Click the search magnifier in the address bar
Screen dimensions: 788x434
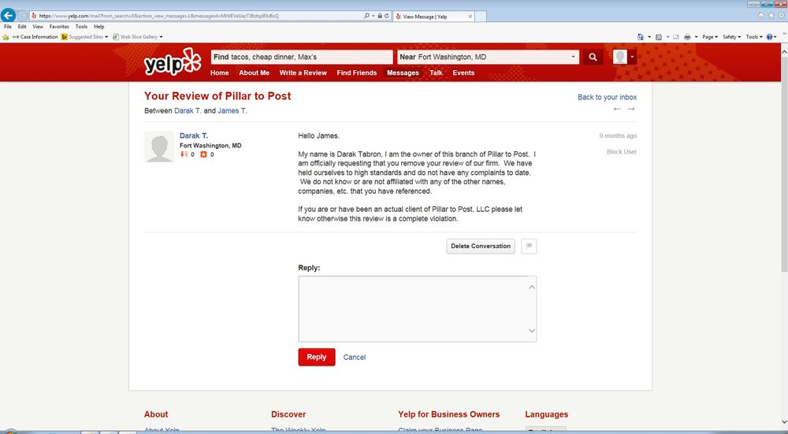point(367,16)
